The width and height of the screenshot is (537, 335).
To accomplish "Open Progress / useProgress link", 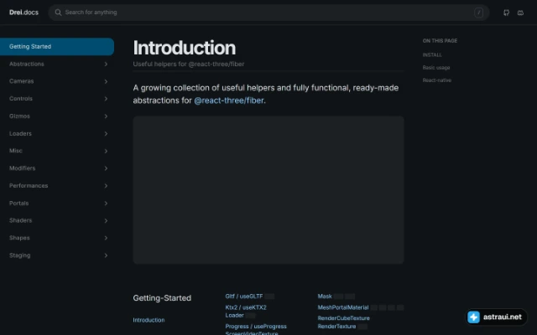I will (256, 327).
